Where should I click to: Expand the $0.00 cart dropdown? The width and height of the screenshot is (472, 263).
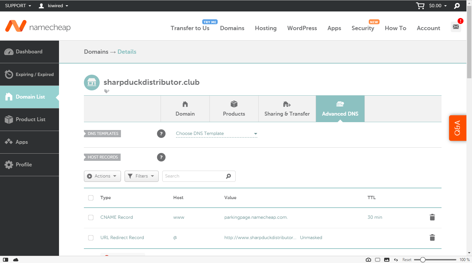point(438,6)
